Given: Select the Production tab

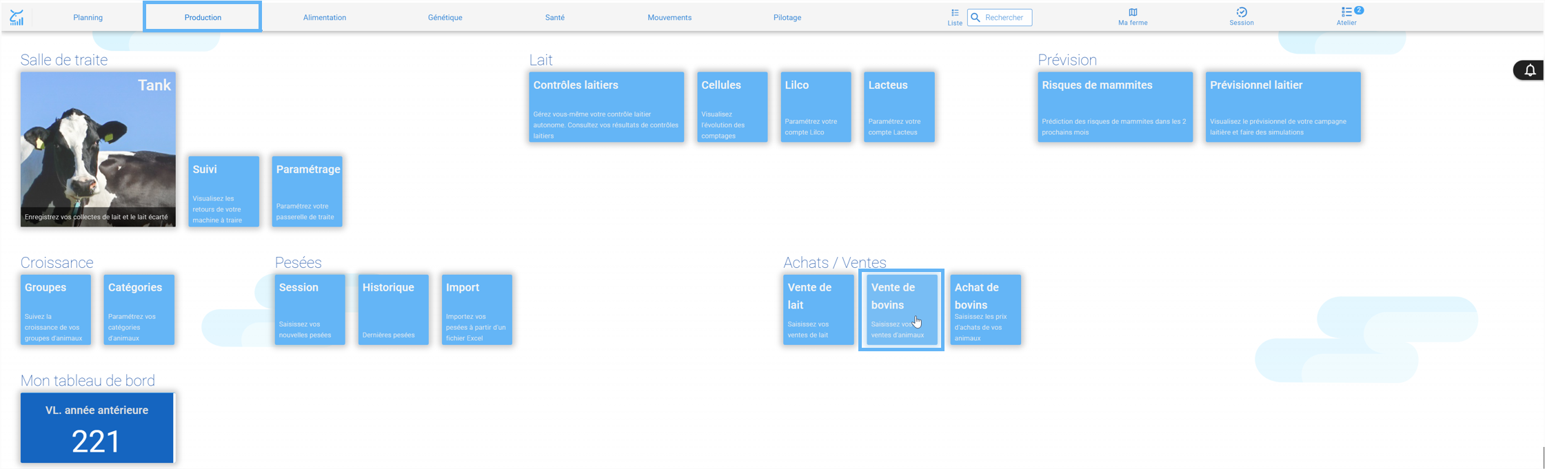Looking at the screenshot, I should click(203, 17).
